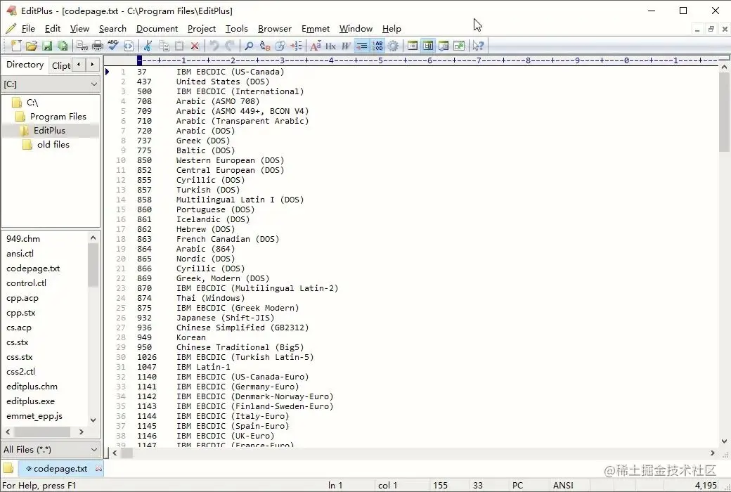Image resolution: width=731 pixels, height=492 pixels.
Task: Click the Open file folder icon
Action: tap(32, 46)
